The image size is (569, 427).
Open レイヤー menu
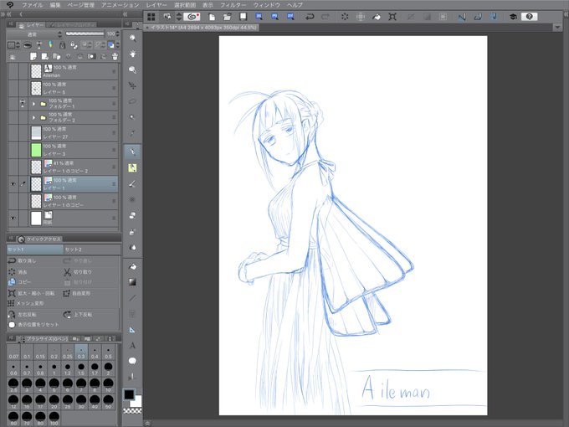[156, 5]
